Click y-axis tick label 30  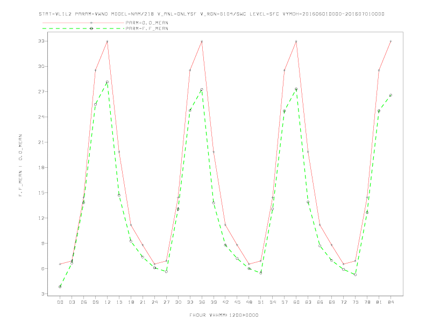coord(41,67)
